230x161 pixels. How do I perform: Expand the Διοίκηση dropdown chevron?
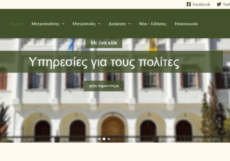click(130, 24)
